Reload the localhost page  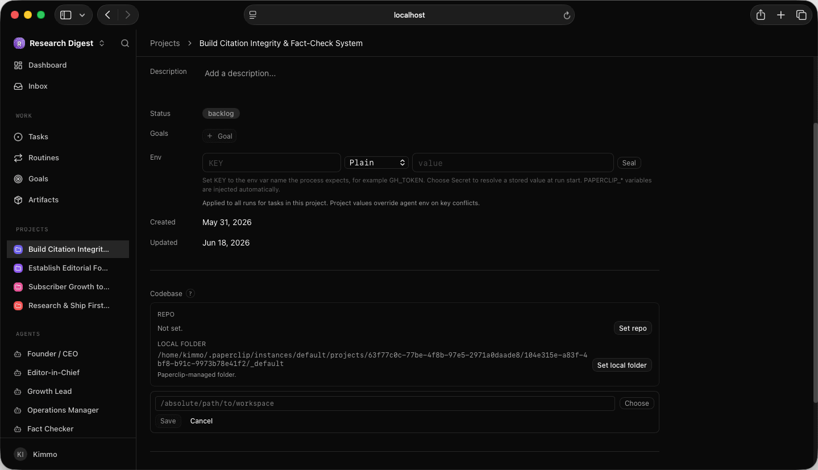pyautogui.click(x=567, y=15)
